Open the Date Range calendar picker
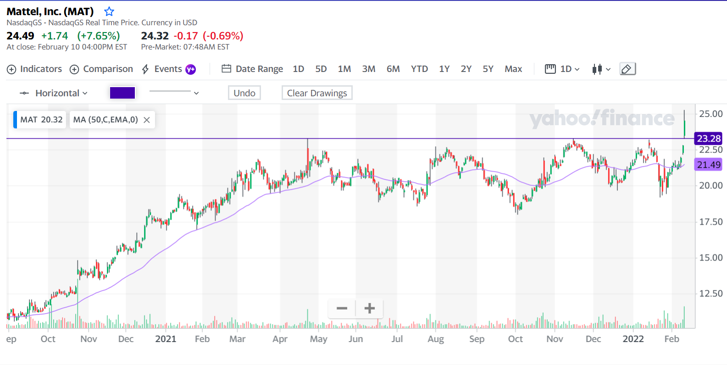This screenshot has height=365, width=727. 252,69
